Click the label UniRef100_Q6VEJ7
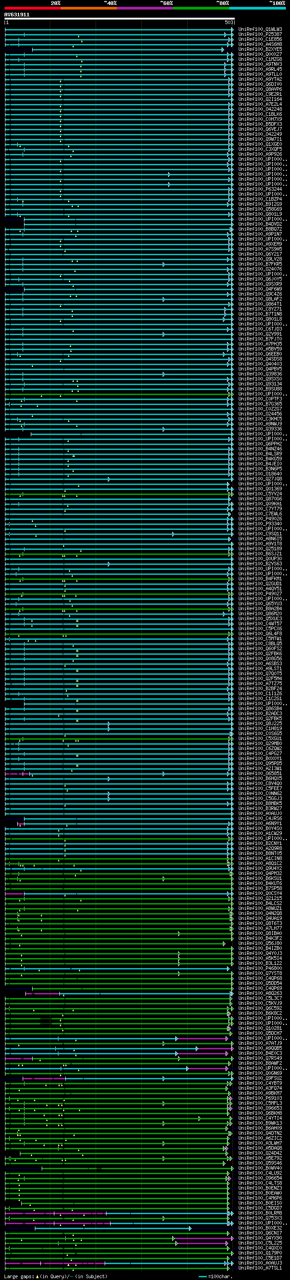Viewport: 290px width, 1280px height. [x=260, y=128]
